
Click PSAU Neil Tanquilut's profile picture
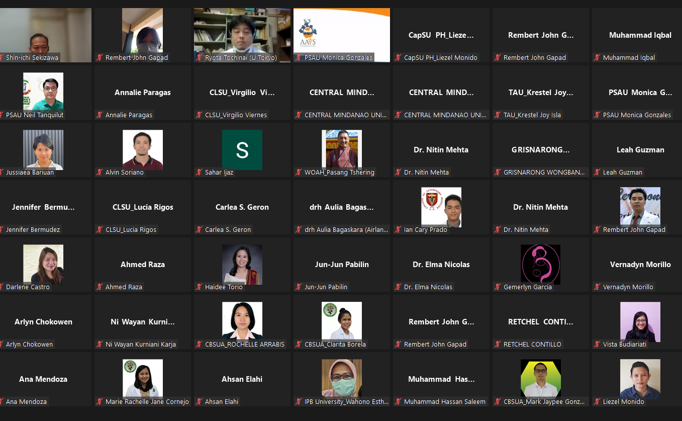[x=43, y=92]
